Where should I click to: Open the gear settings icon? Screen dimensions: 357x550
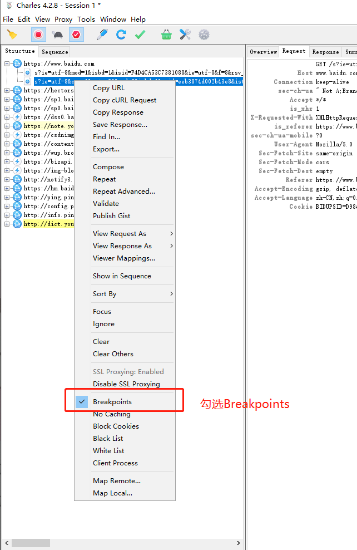(204, 35)
